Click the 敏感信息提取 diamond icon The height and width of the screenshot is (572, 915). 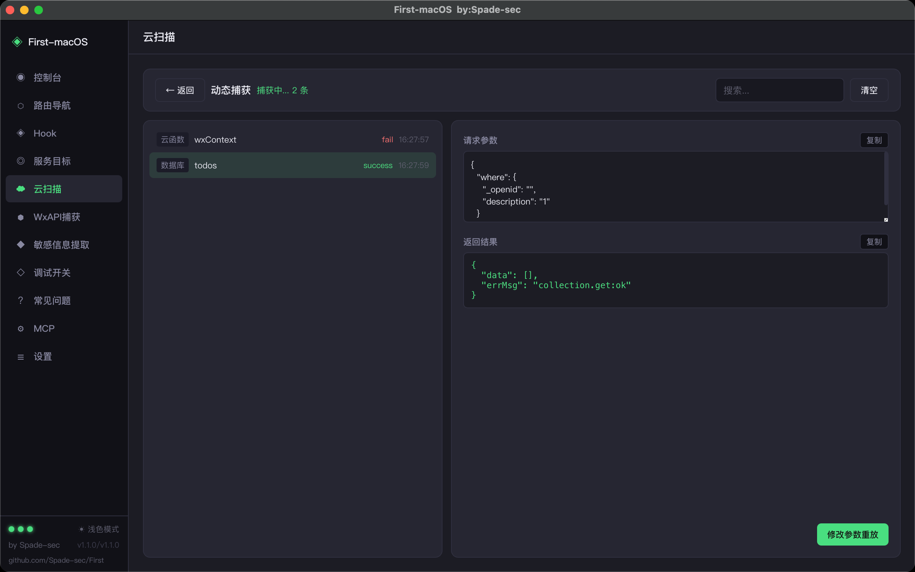click(x=21, y=245)
